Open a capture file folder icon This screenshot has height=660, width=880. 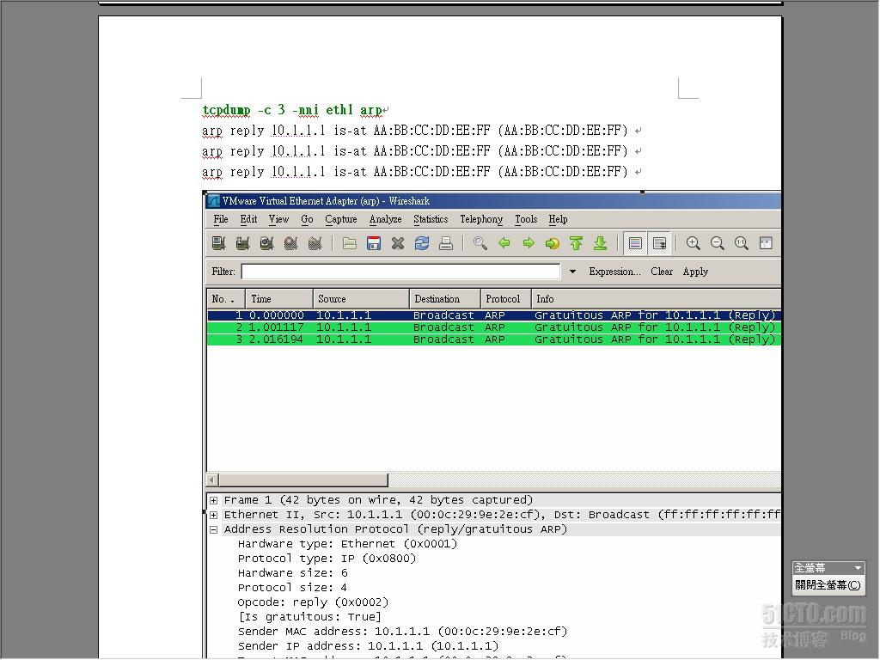[x=350, y=243]
